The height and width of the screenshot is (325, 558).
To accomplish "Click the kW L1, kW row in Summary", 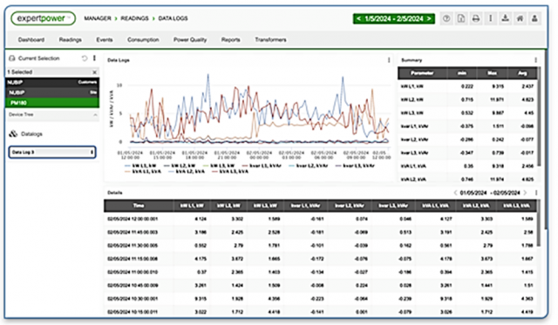I will [x=467, y=86].
